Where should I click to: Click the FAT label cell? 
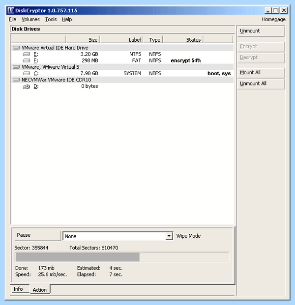coord(137,60)
